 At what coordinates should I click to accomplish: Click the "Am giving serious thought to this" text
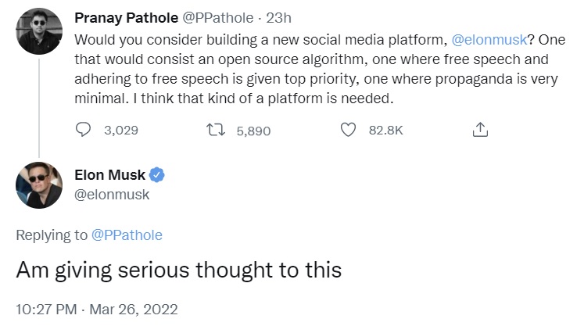click(179, 270)
